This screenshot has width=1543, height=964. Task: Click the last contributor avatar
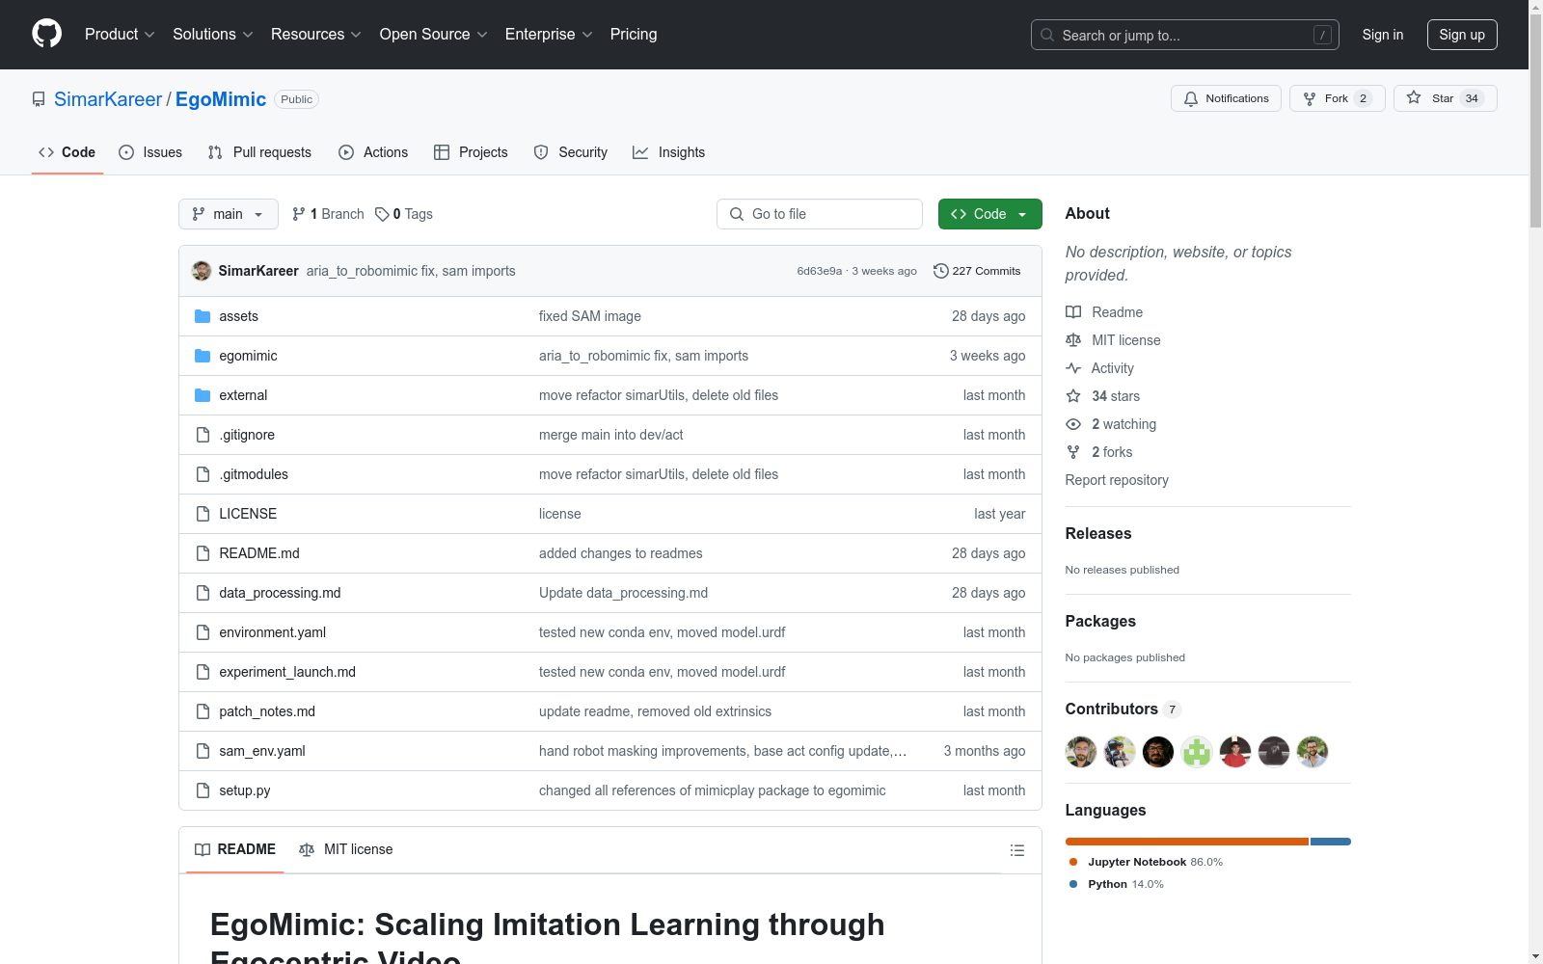pyautogui.click(x=1313, y=752)
